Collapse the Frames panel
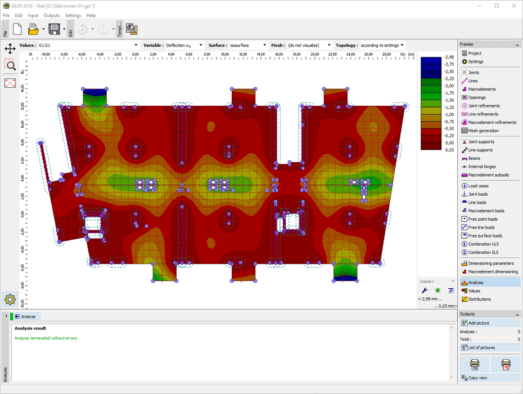Screen dimensions: 523x394 [x=517, y=44]
